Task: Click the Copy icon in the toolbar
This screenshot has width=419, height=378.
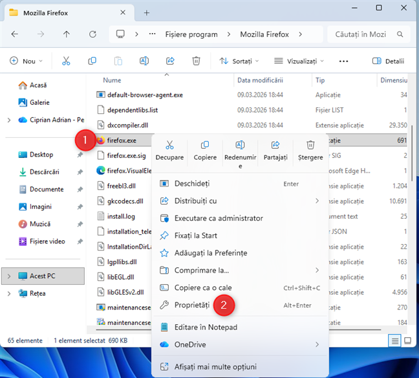Action: (92, 61)
